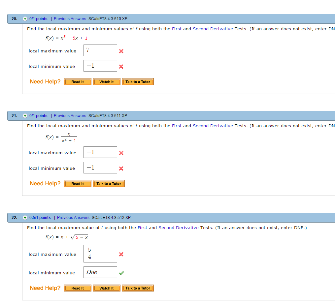
Task: Click Talk to a Tutor for question 22
Action: [x=138, y=288]
